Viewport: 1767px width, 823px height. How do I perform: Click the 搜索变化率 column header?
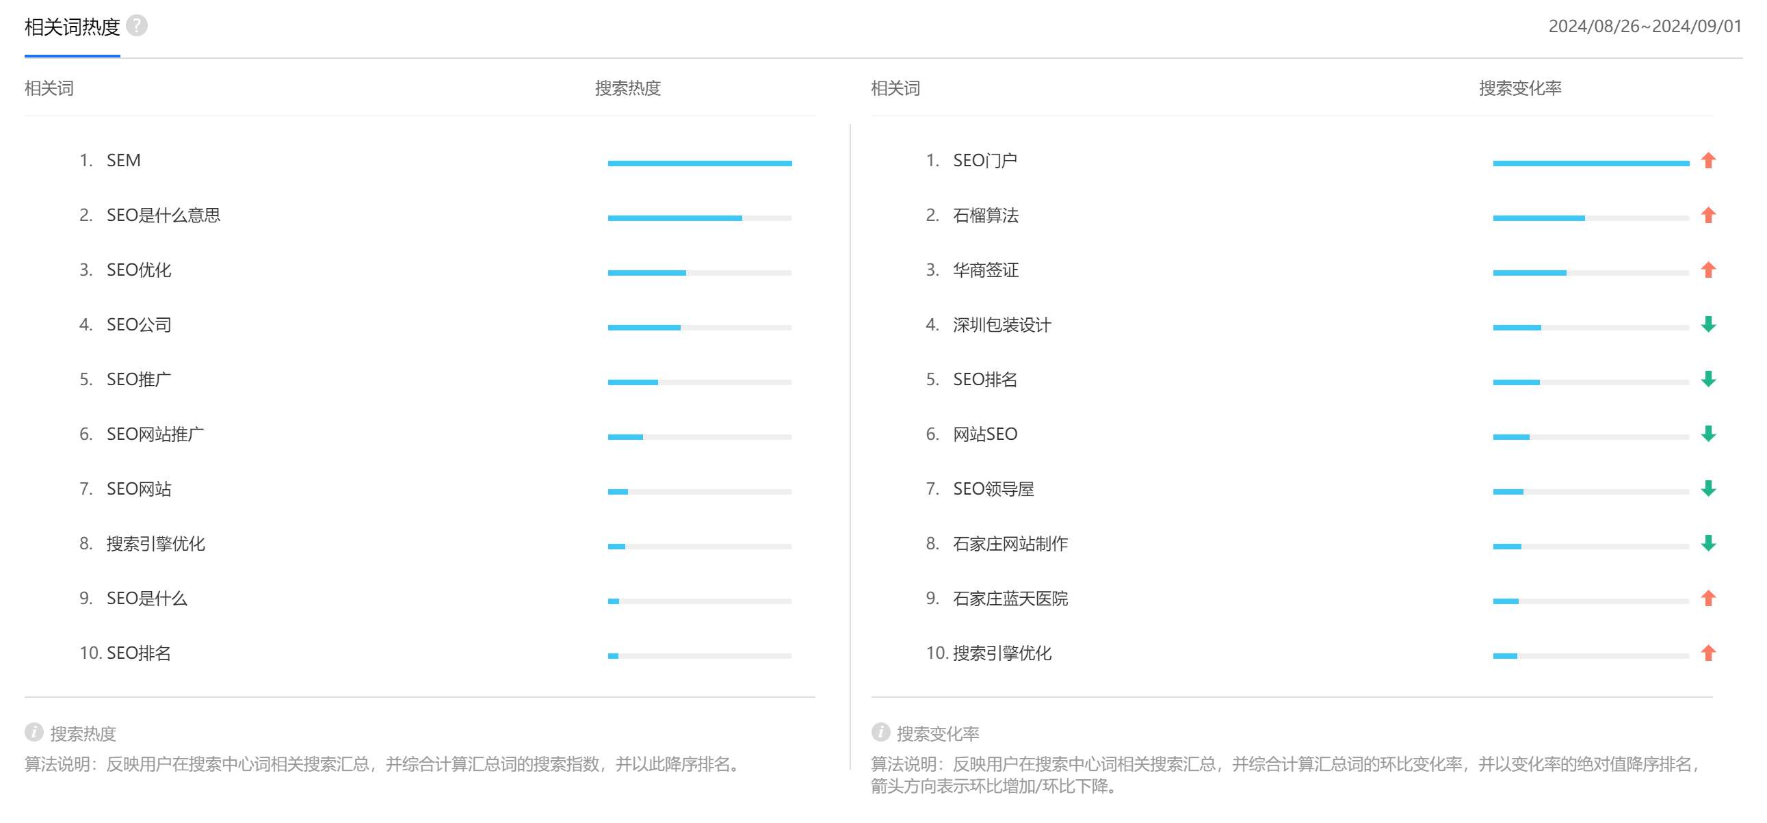point(1520,88)
